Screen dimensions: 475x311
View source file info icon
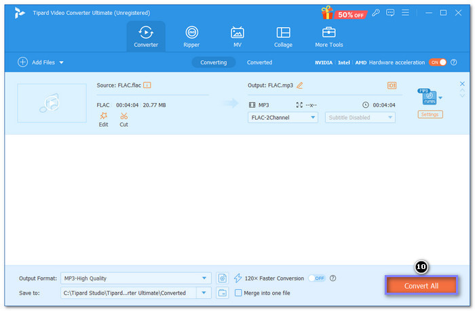pos(147,85)
